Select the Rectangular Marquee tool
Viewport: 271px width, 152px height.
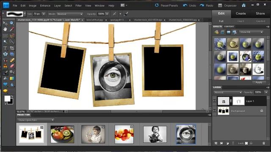5,35
